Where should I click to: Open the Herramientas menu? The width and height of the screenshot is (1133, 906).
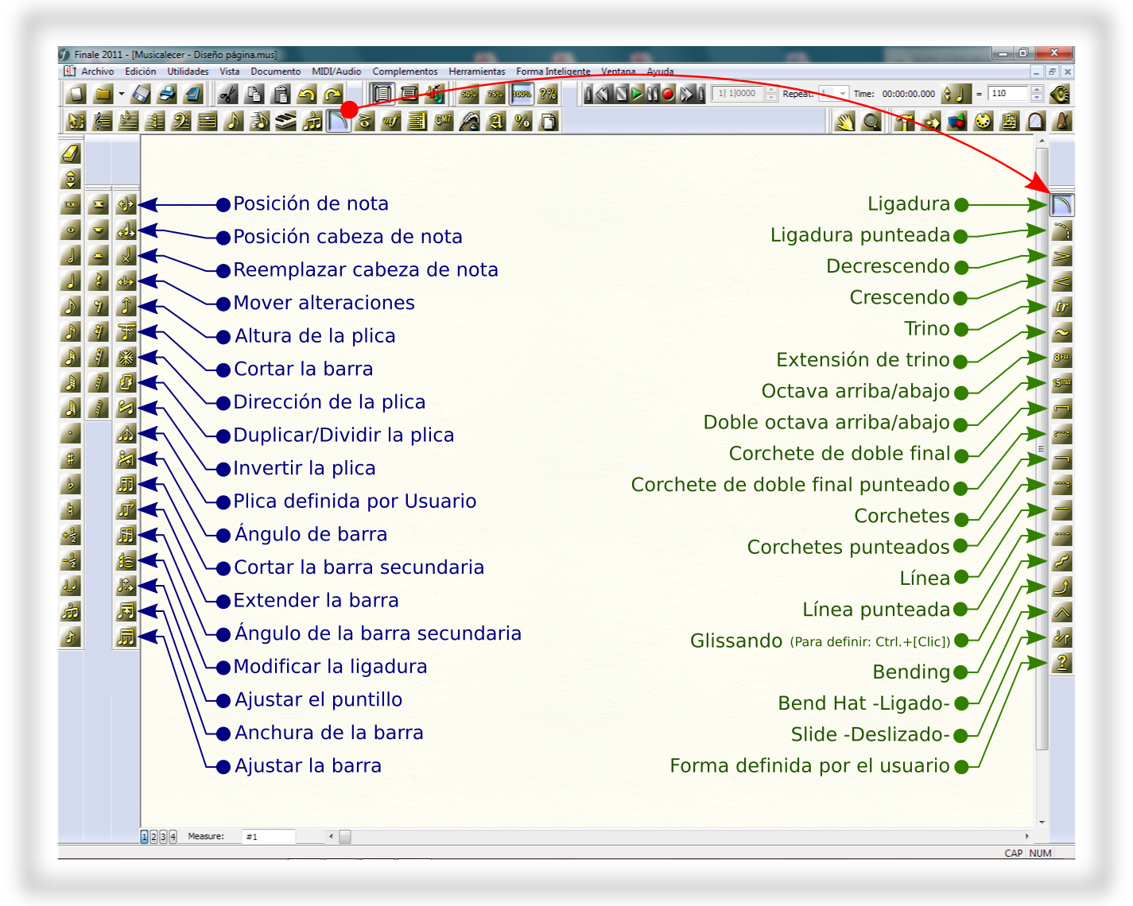[476, 72]
